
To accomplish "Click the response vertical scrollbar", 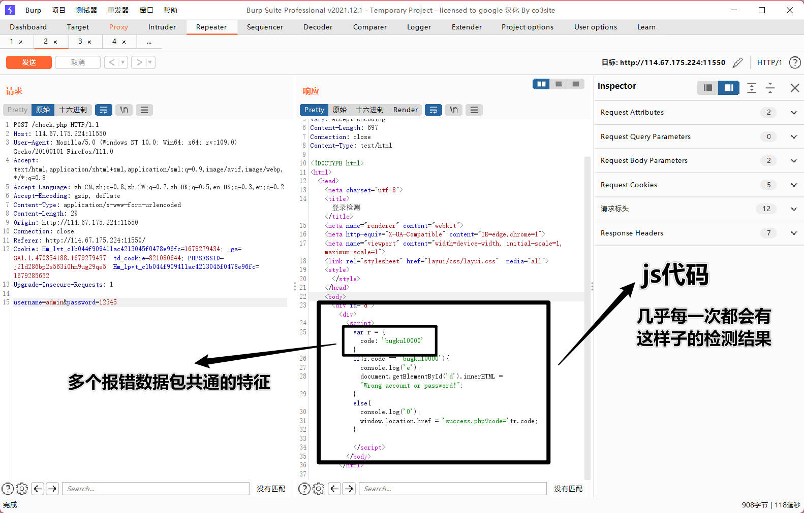I will [587, 317].
